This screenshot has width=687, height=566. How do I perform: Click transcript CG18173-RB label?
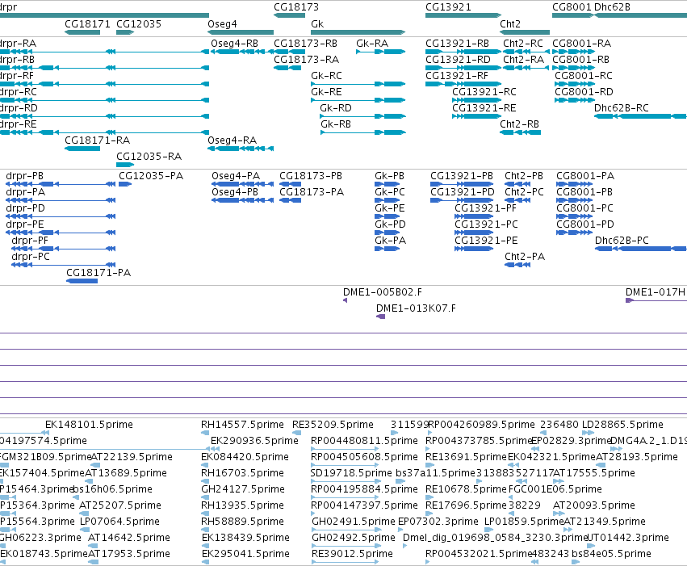(305, 44)
